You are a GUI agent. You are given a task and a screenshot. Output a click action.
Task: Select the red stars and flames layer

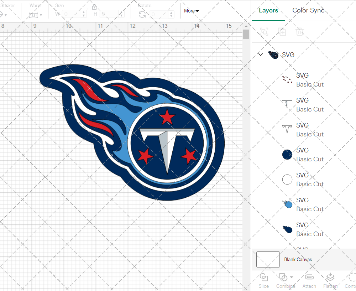click(303, 80)
